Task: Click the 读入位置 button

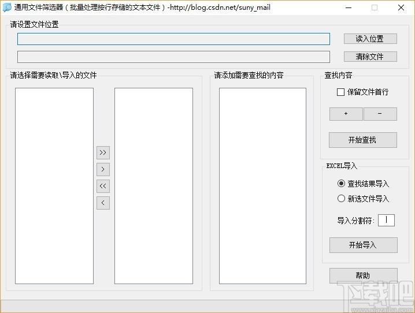Action: pos(370,39)
